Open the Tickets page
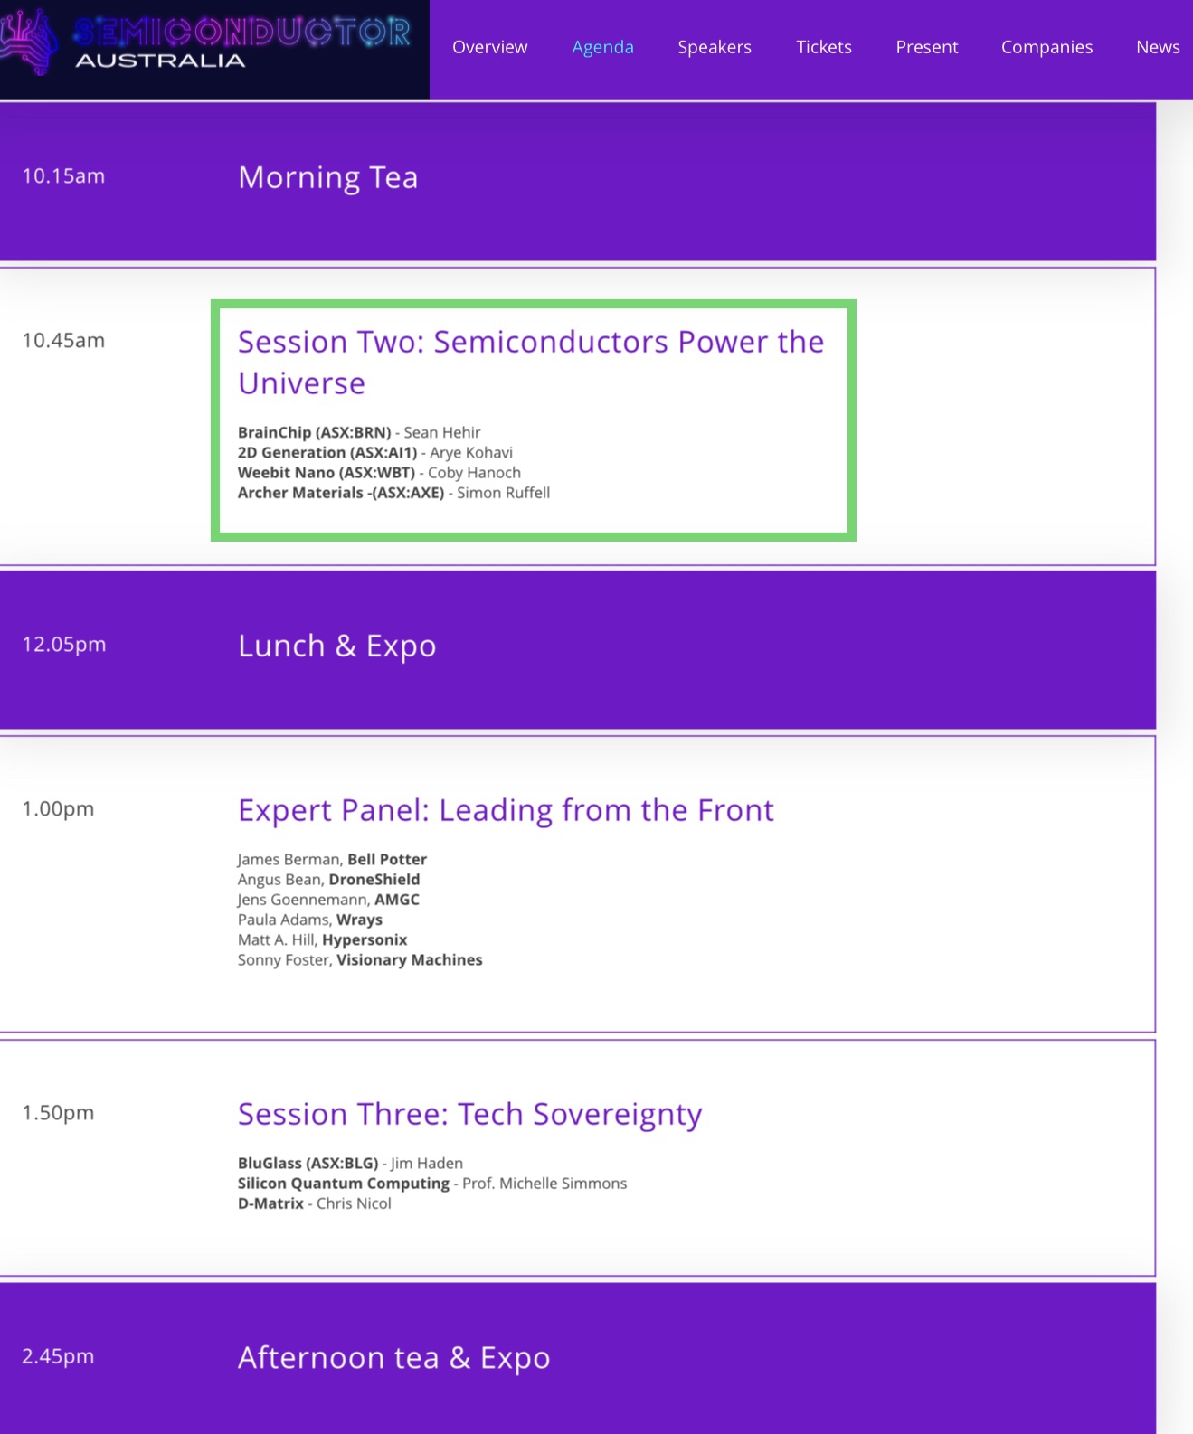Screen dimensions: 1193x1434 click(823, 47)
